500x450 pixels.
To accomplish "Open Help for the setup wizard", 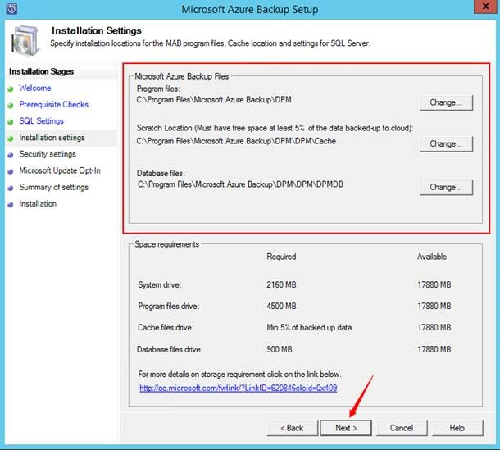I will point(457,428).
